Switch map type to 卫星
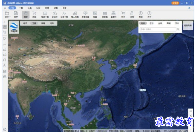Viewport: 196px width, 132px height. click(x=34, y=23)
